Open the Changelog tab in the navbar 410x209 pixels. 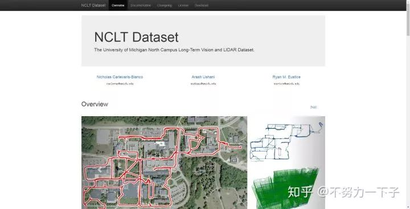[x=165, y=5]
